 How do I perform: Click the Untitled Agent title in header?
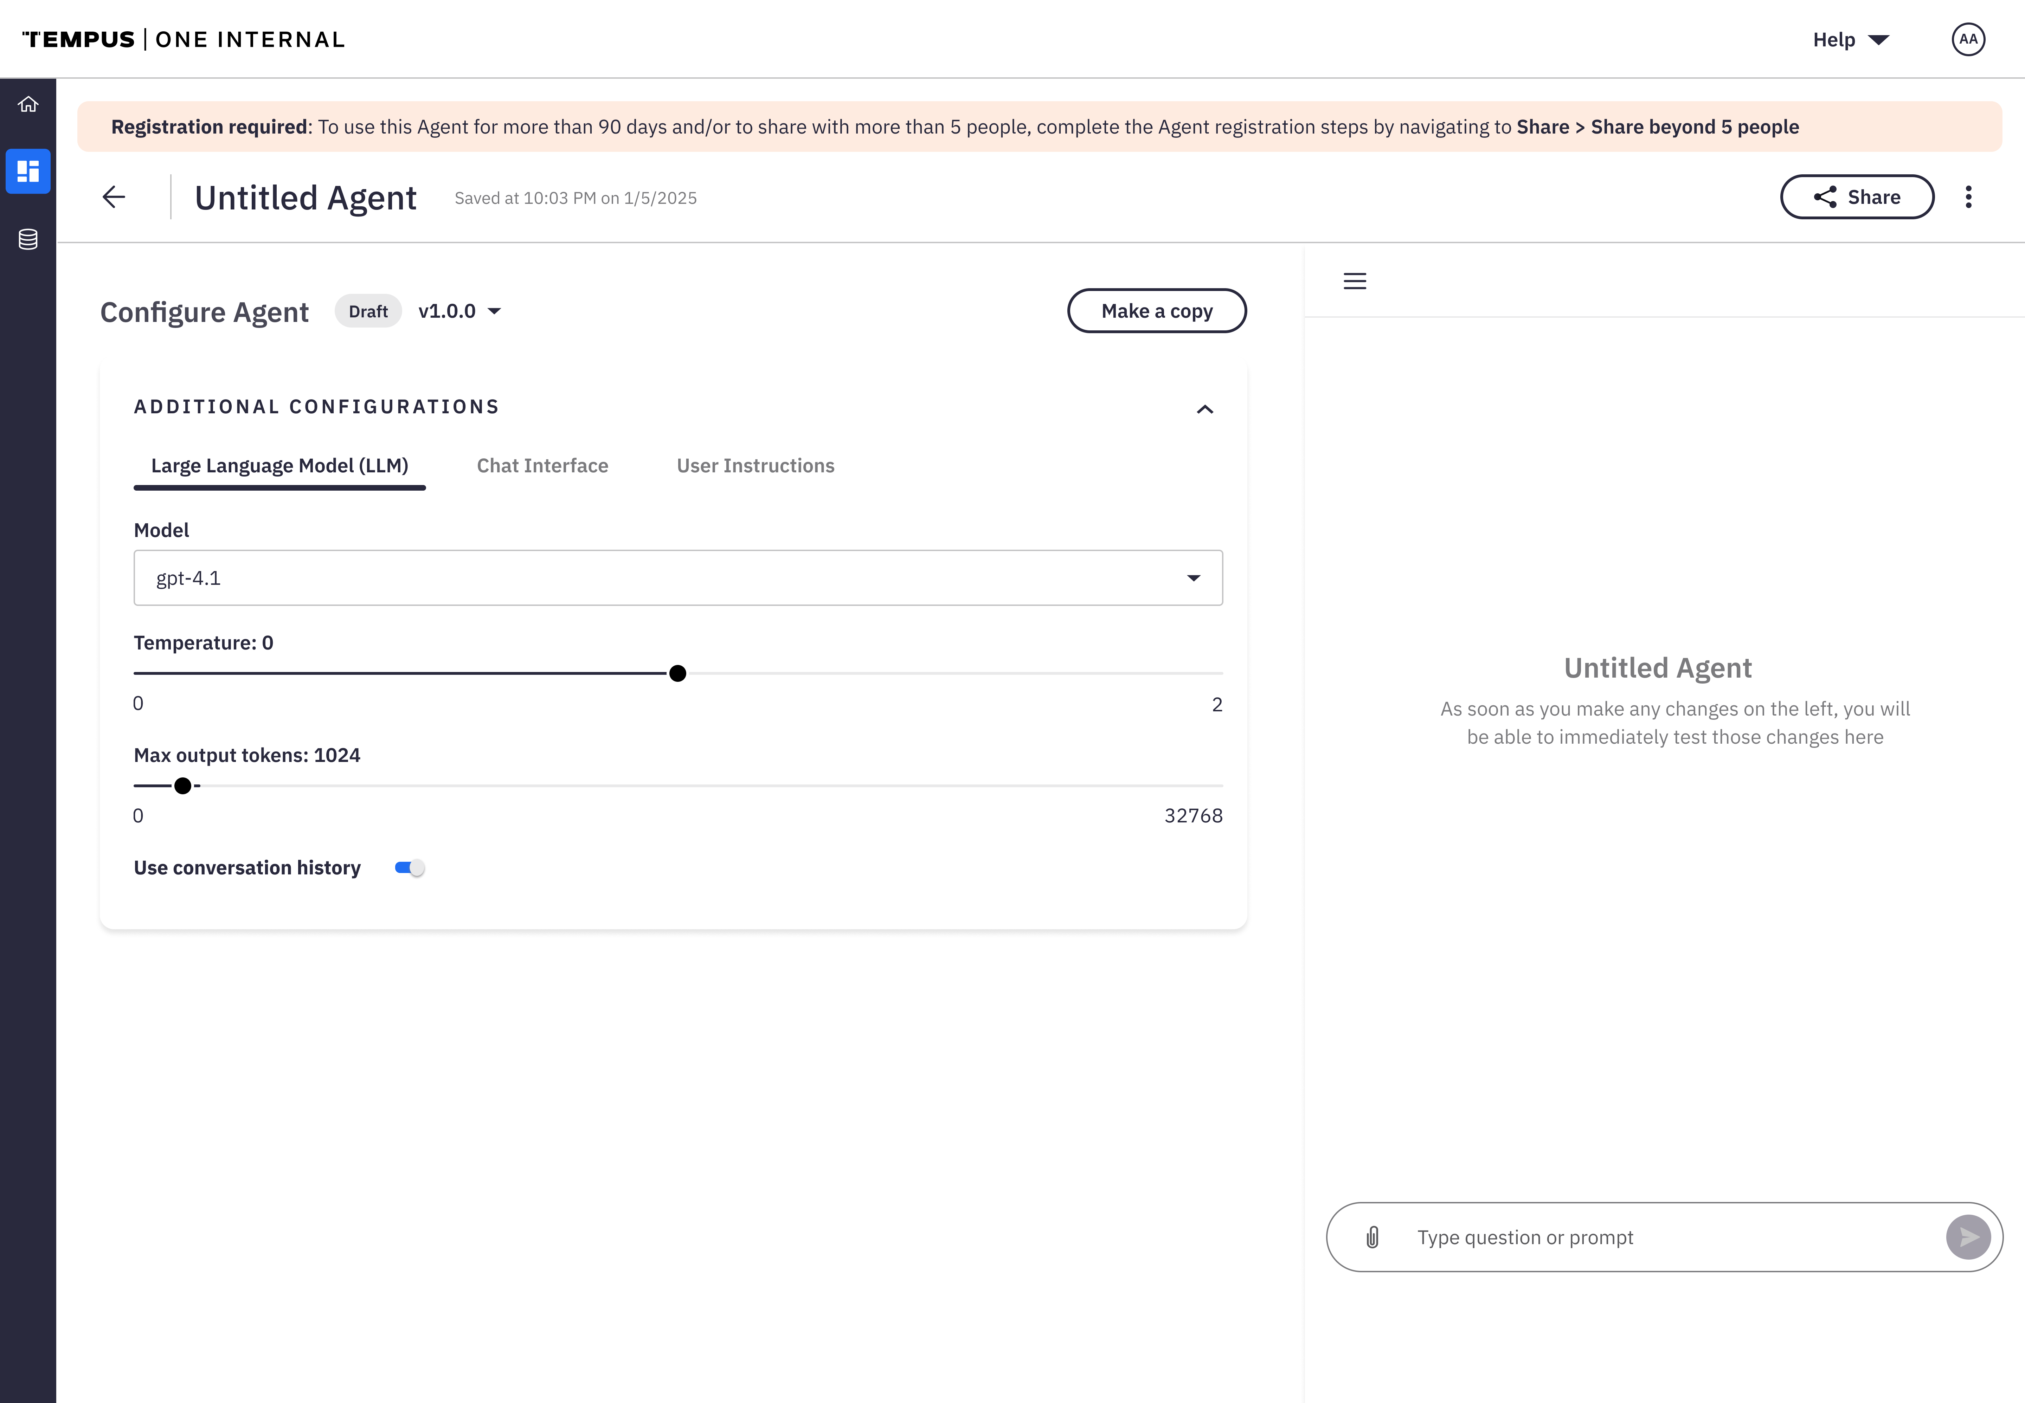[x=305, y=198]
